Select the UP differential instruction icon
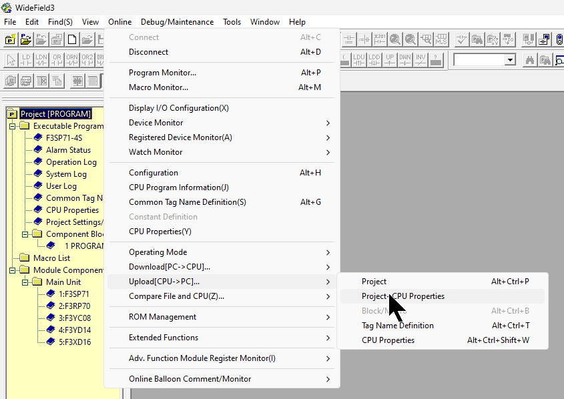Viewport: 564px width, 399px height. tap(390, 60)
